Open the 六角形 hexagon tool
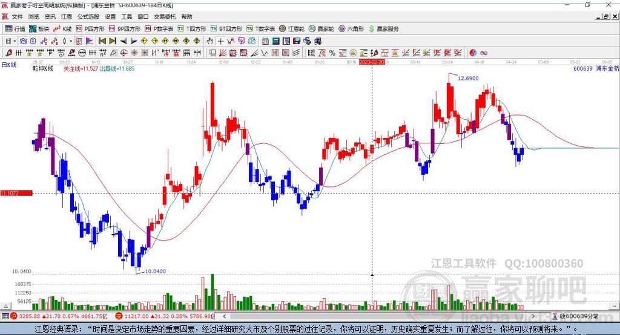This screenshot has width=620, height=335. 351,29
